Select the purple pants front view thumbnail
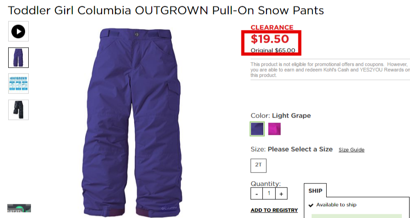Screen dimensions: 410x218 pyautogui.click(x=18, y=57)
